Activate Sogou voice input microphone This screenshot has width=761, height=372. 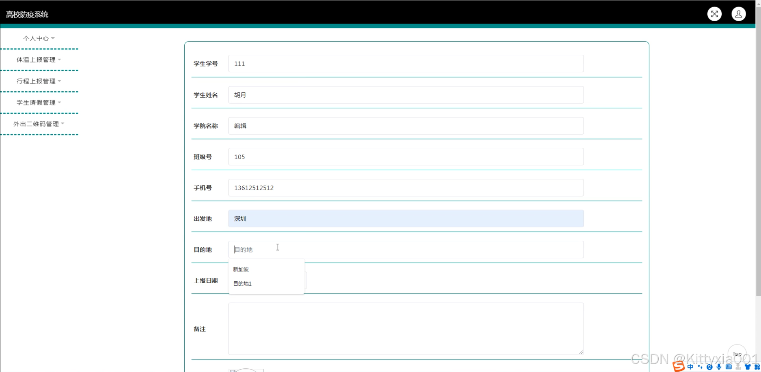(x=719, y=367)
